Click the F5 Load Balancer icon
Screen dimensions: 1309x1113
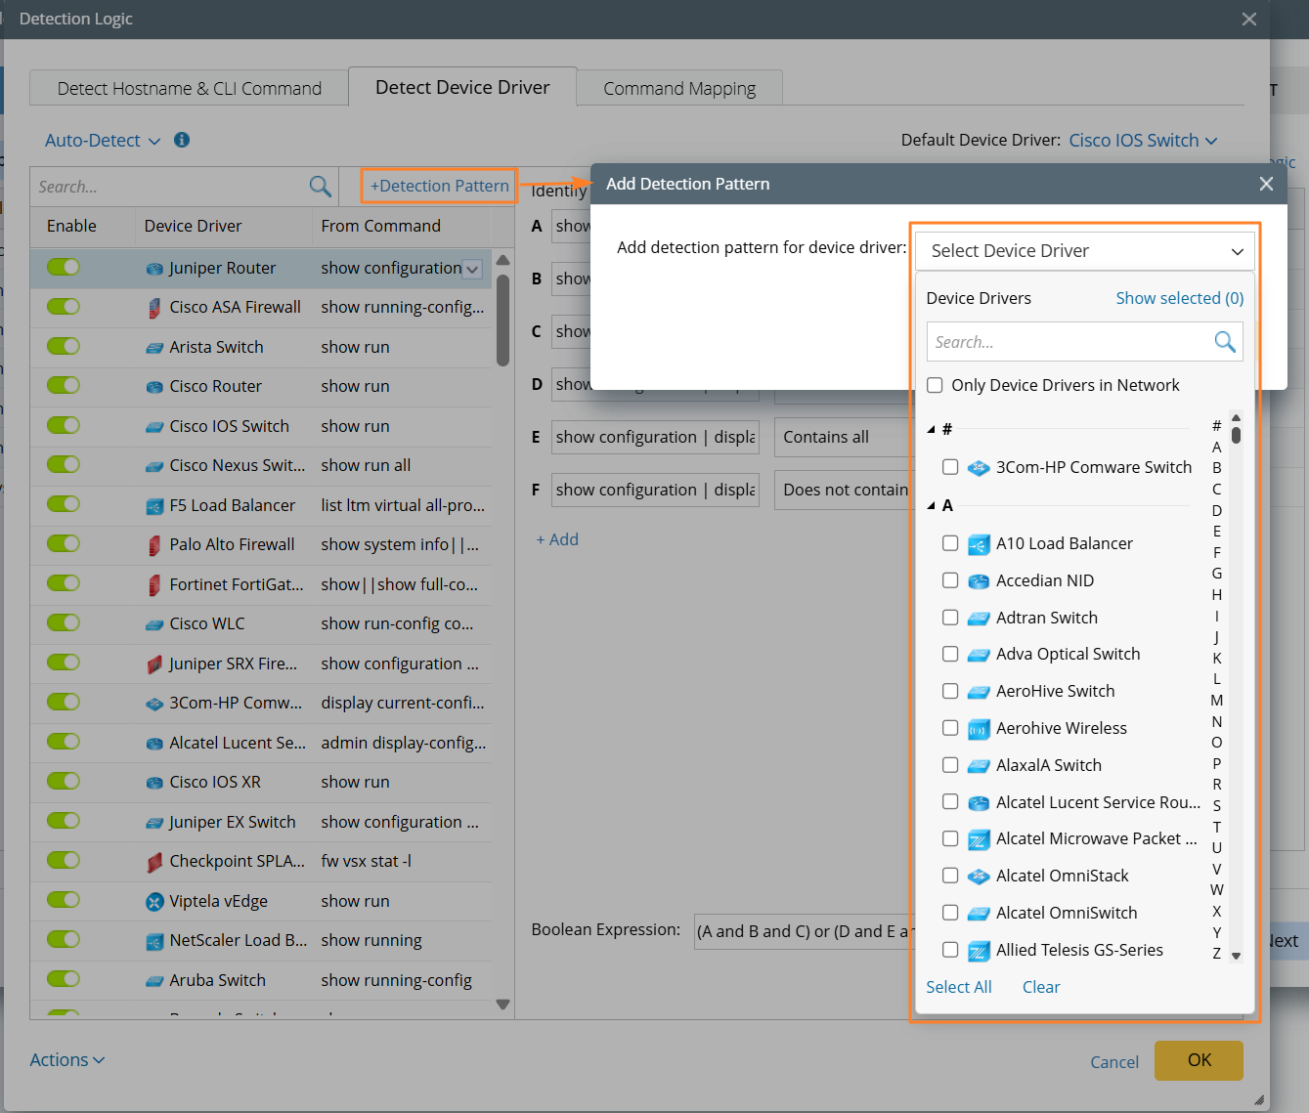coord(154,506)
